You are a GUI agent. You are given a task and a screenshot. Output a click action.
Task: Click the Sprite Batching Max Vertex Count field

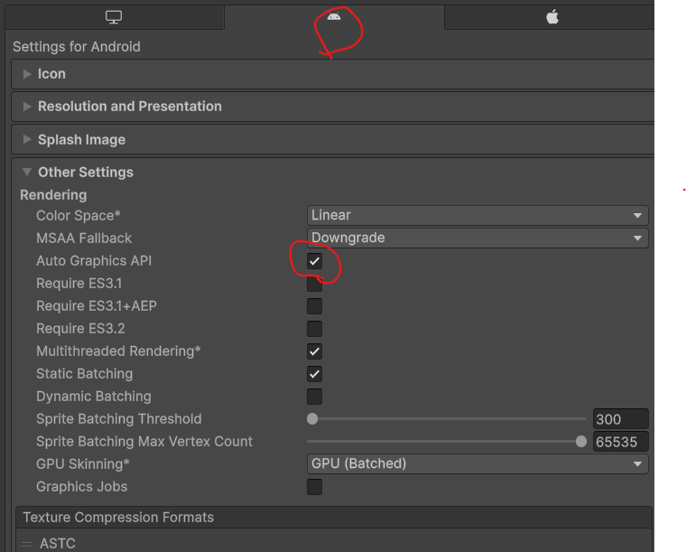click(x=620, y=442)
